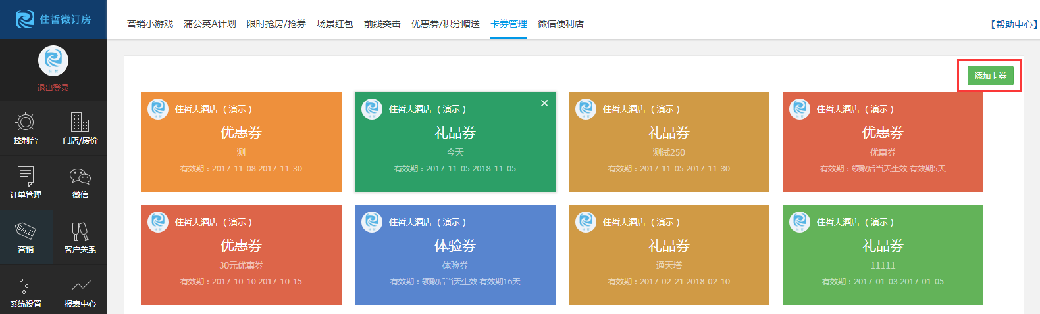
Task: Switch to the 蒲公英A计划 tab
Action: (x=210, y=24)
